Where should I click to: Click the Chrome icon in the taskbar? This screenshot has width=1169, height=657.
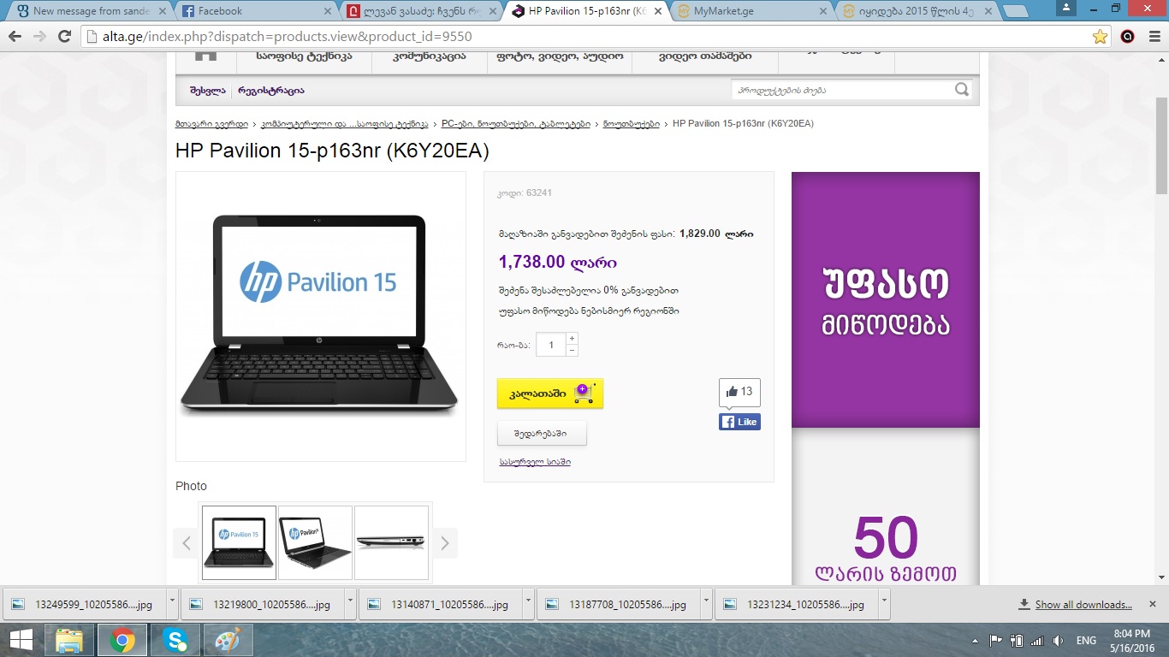click(x=122, y=640)
